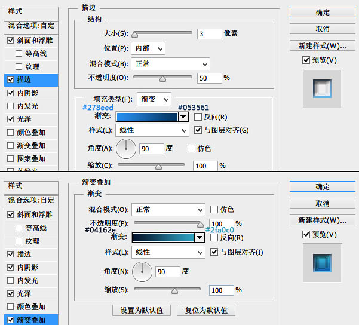Click 角度(N) input field showing 90

pos(168,272)
